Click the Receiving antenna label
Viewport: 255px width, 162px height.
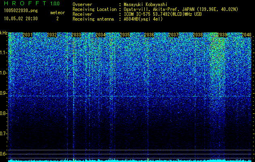coord(93,19)
